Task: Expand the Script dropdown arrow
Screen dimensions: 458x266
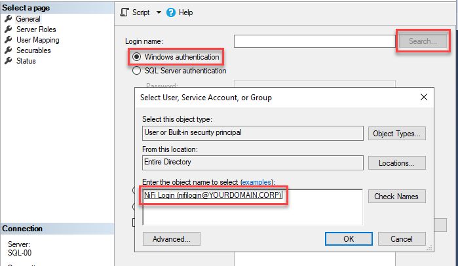Action: [x=159, y=12]
